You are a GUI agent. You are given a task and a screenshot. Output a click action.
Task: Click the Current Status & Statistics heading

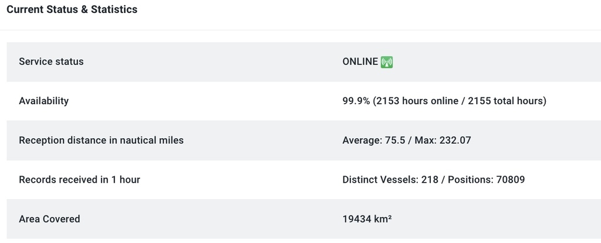(72, 9)
